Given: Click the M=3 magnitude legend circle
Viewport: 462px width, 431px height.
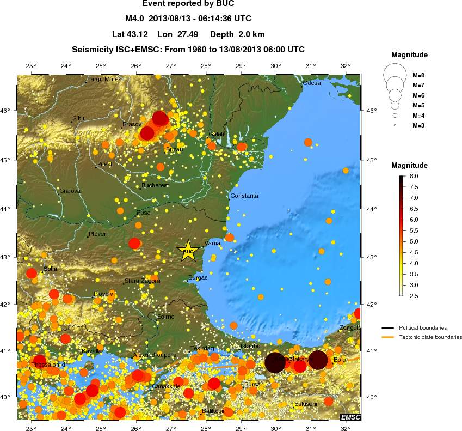Looking at the screenshot, I should tap(395, 125).
